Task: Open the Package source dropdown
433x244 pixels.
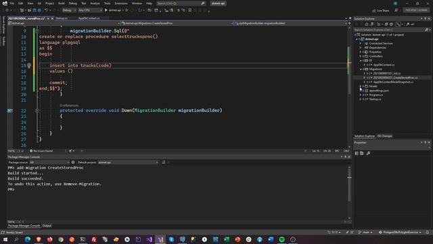Action: pos(49,163)
